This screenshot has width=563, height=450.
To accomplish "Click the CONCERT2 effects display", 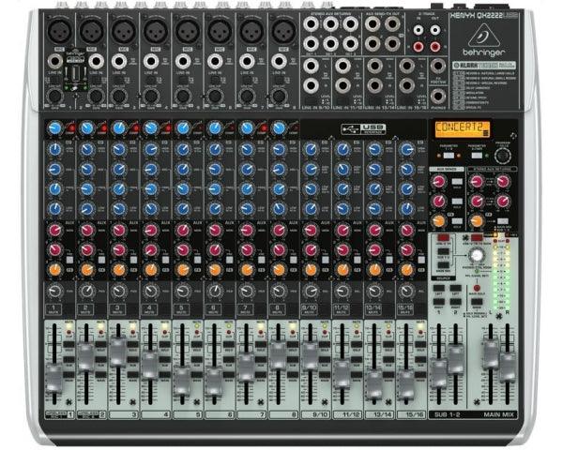I will tap(462, 129).
